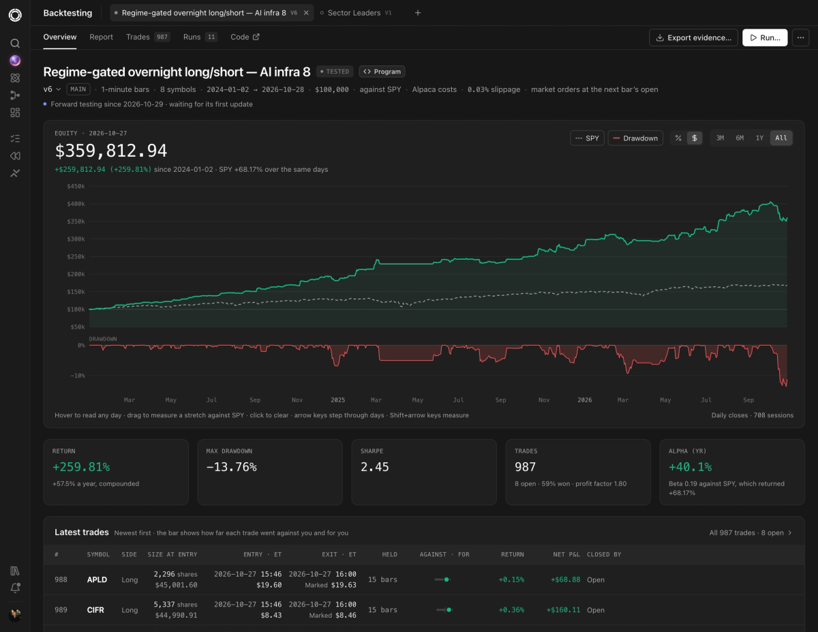Click the $359,812.94 equity value

click(111, 151)
